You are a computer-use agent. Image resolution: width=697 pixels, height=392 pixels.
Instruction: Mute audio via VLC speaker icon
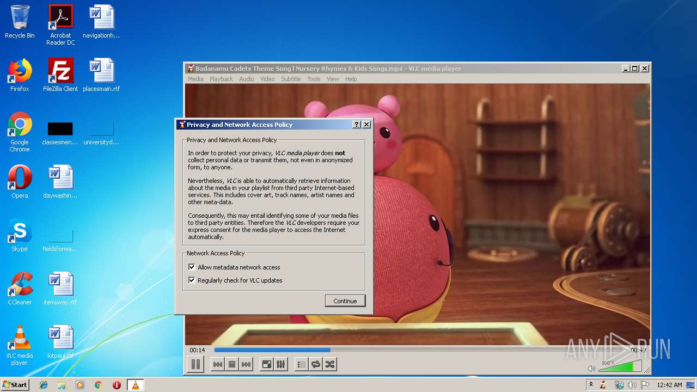(592, 369)
